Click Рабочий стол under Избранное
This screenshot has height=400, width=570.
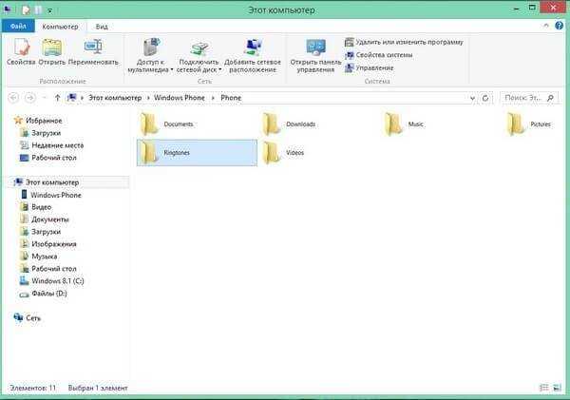coord(54,158)
